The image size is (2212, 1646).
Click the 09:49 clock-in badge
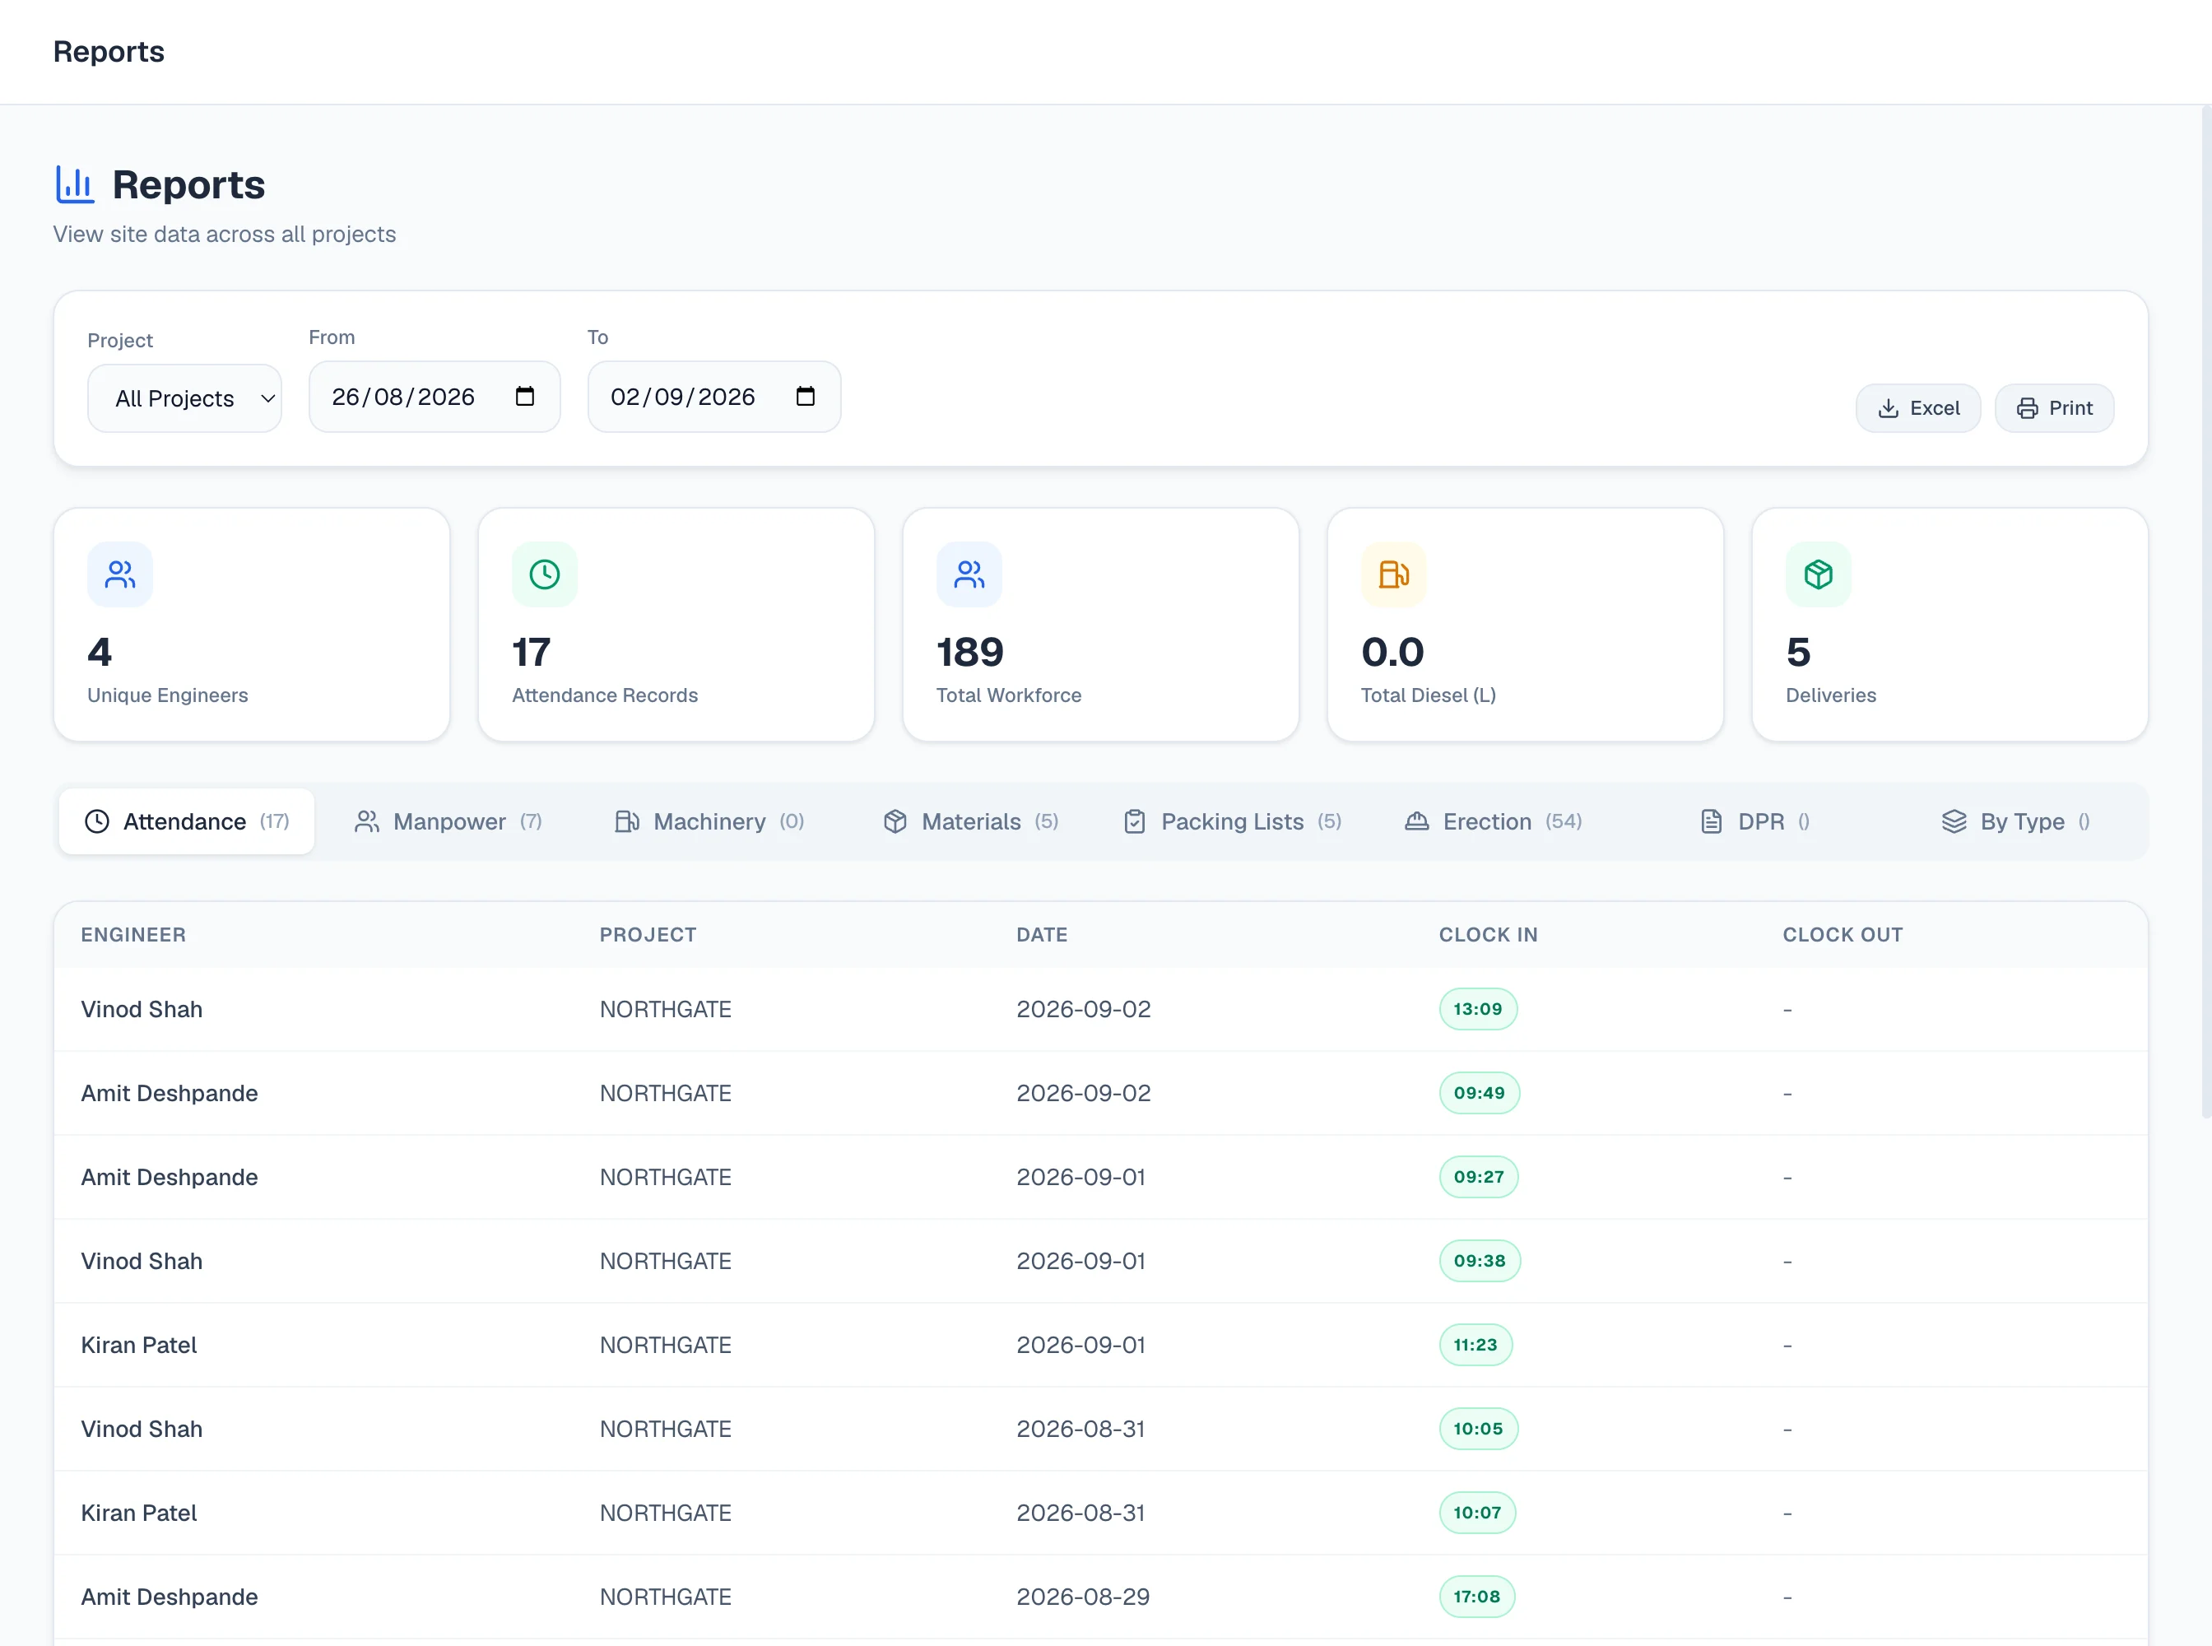[x=1479, y=1093]
